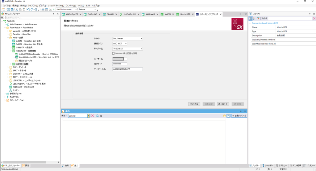Open the ファイル(F) menu

[x=6, y=6]
